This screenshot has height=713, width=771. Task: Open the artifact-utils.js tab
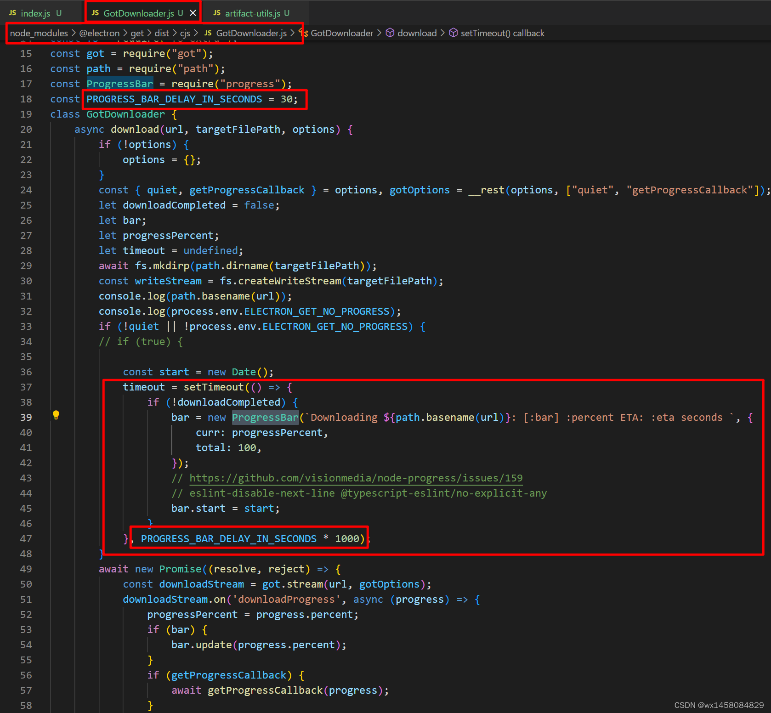(251, 13)
